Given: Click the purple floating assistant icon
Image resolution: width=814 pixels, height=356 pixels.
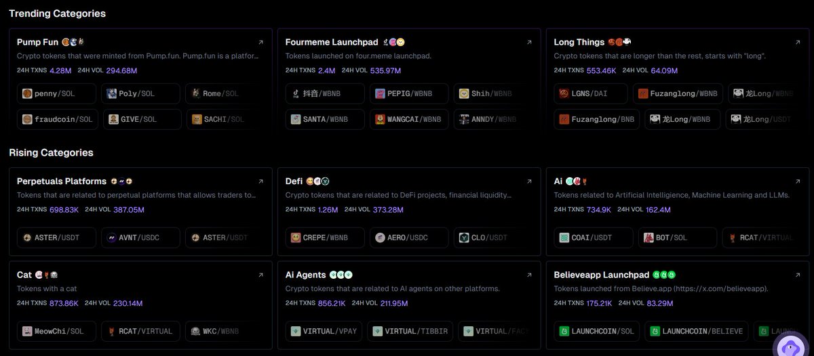Looking at the screenshot, I should [x=790, y=347].
